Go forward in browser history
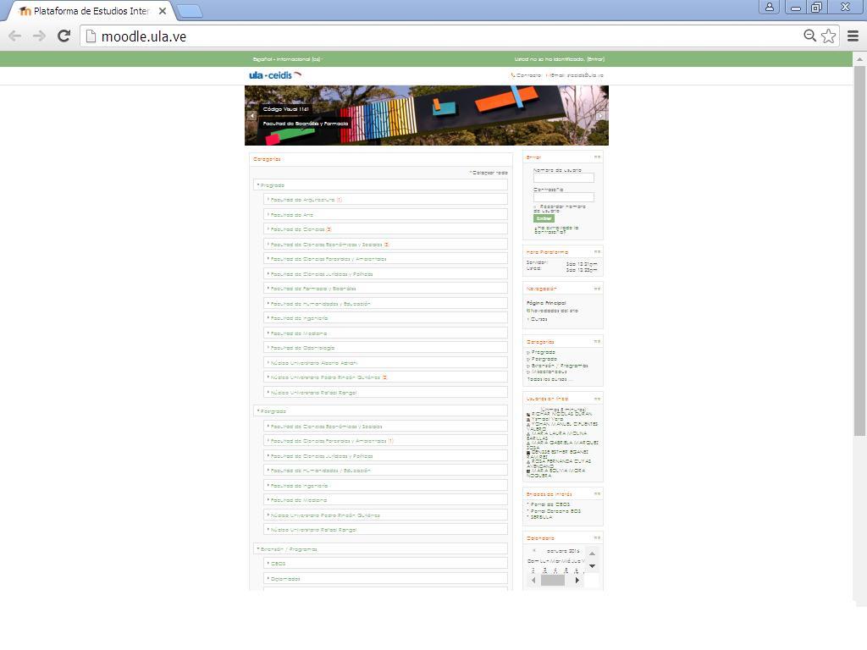This screenshot has height=650, width=867. (x=39, y=36)
